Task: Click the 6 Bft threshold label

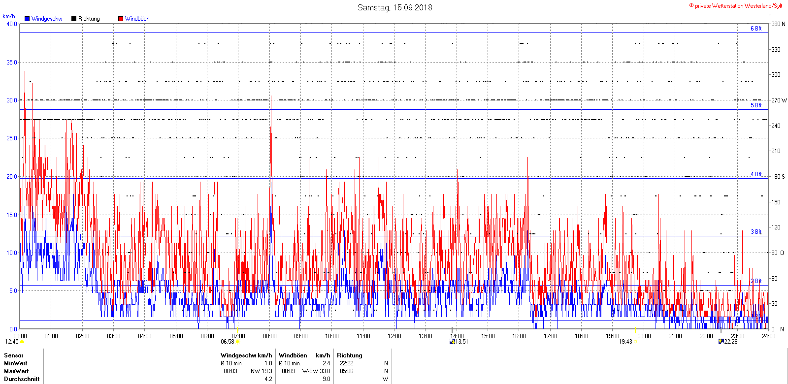Action: (x=756, y=29)
